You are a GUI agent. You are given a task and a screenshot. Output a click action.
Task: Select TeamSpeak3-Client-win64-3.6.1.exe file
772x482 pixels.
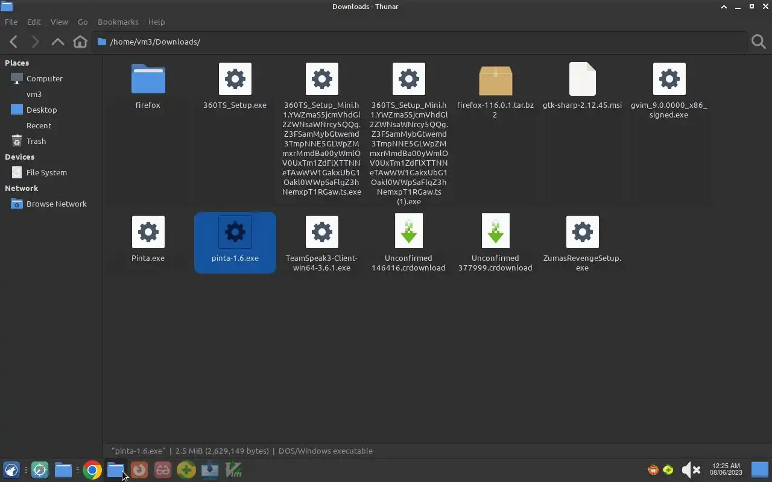click(x=321, y=243)
